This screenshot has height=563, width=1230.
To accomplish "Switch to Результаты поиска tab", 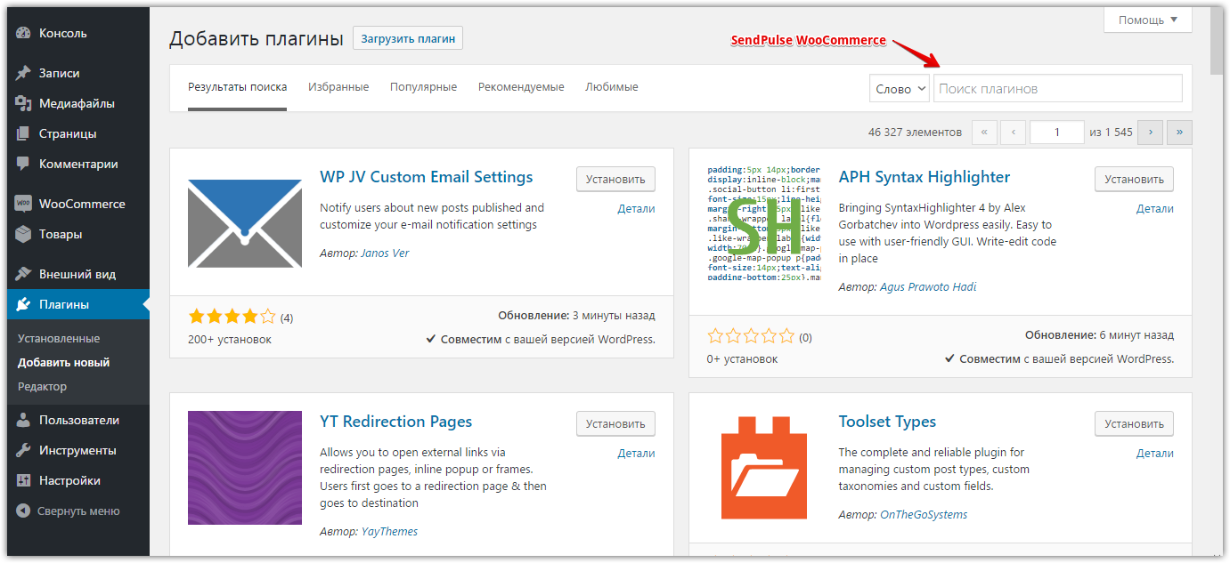I will pos(237,87).
